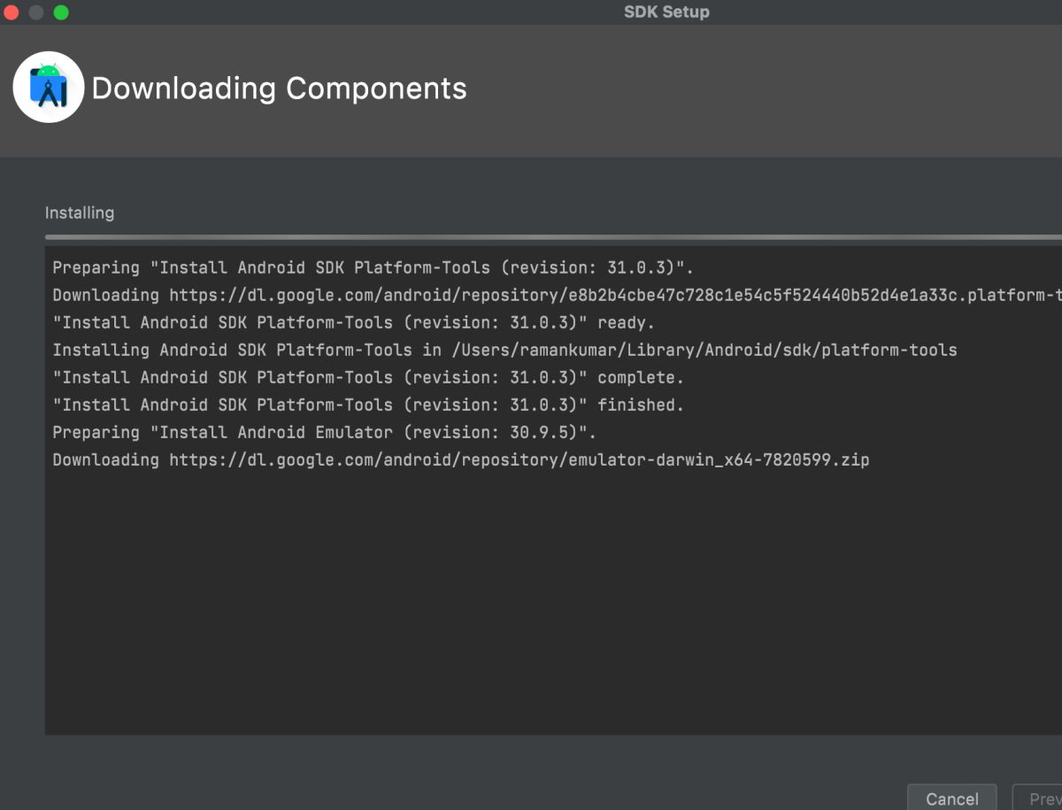The width and height of the screenshot is (1062, 810).
Task: Minimize the SDK Setup window
Action: (x=36, y=12)
